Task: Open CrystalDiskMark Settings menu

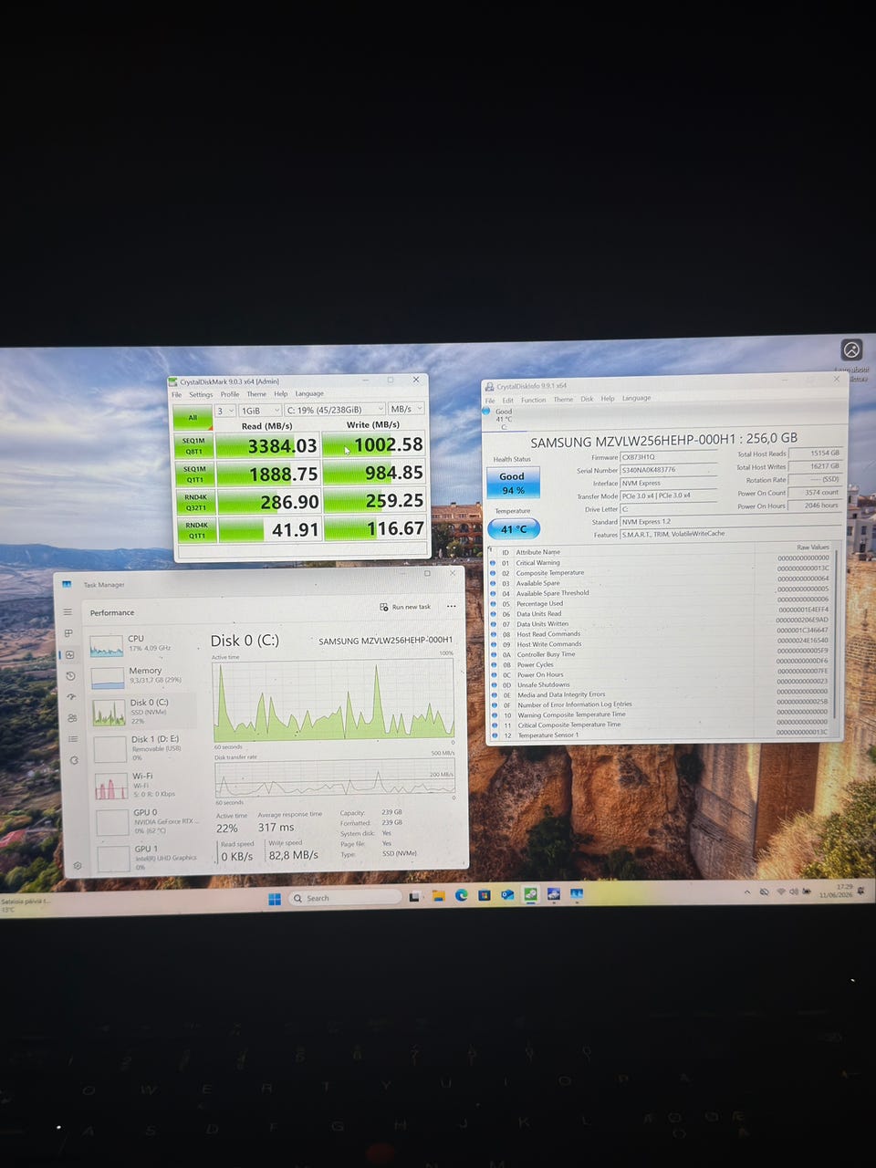Action: [x=201, y=395]
